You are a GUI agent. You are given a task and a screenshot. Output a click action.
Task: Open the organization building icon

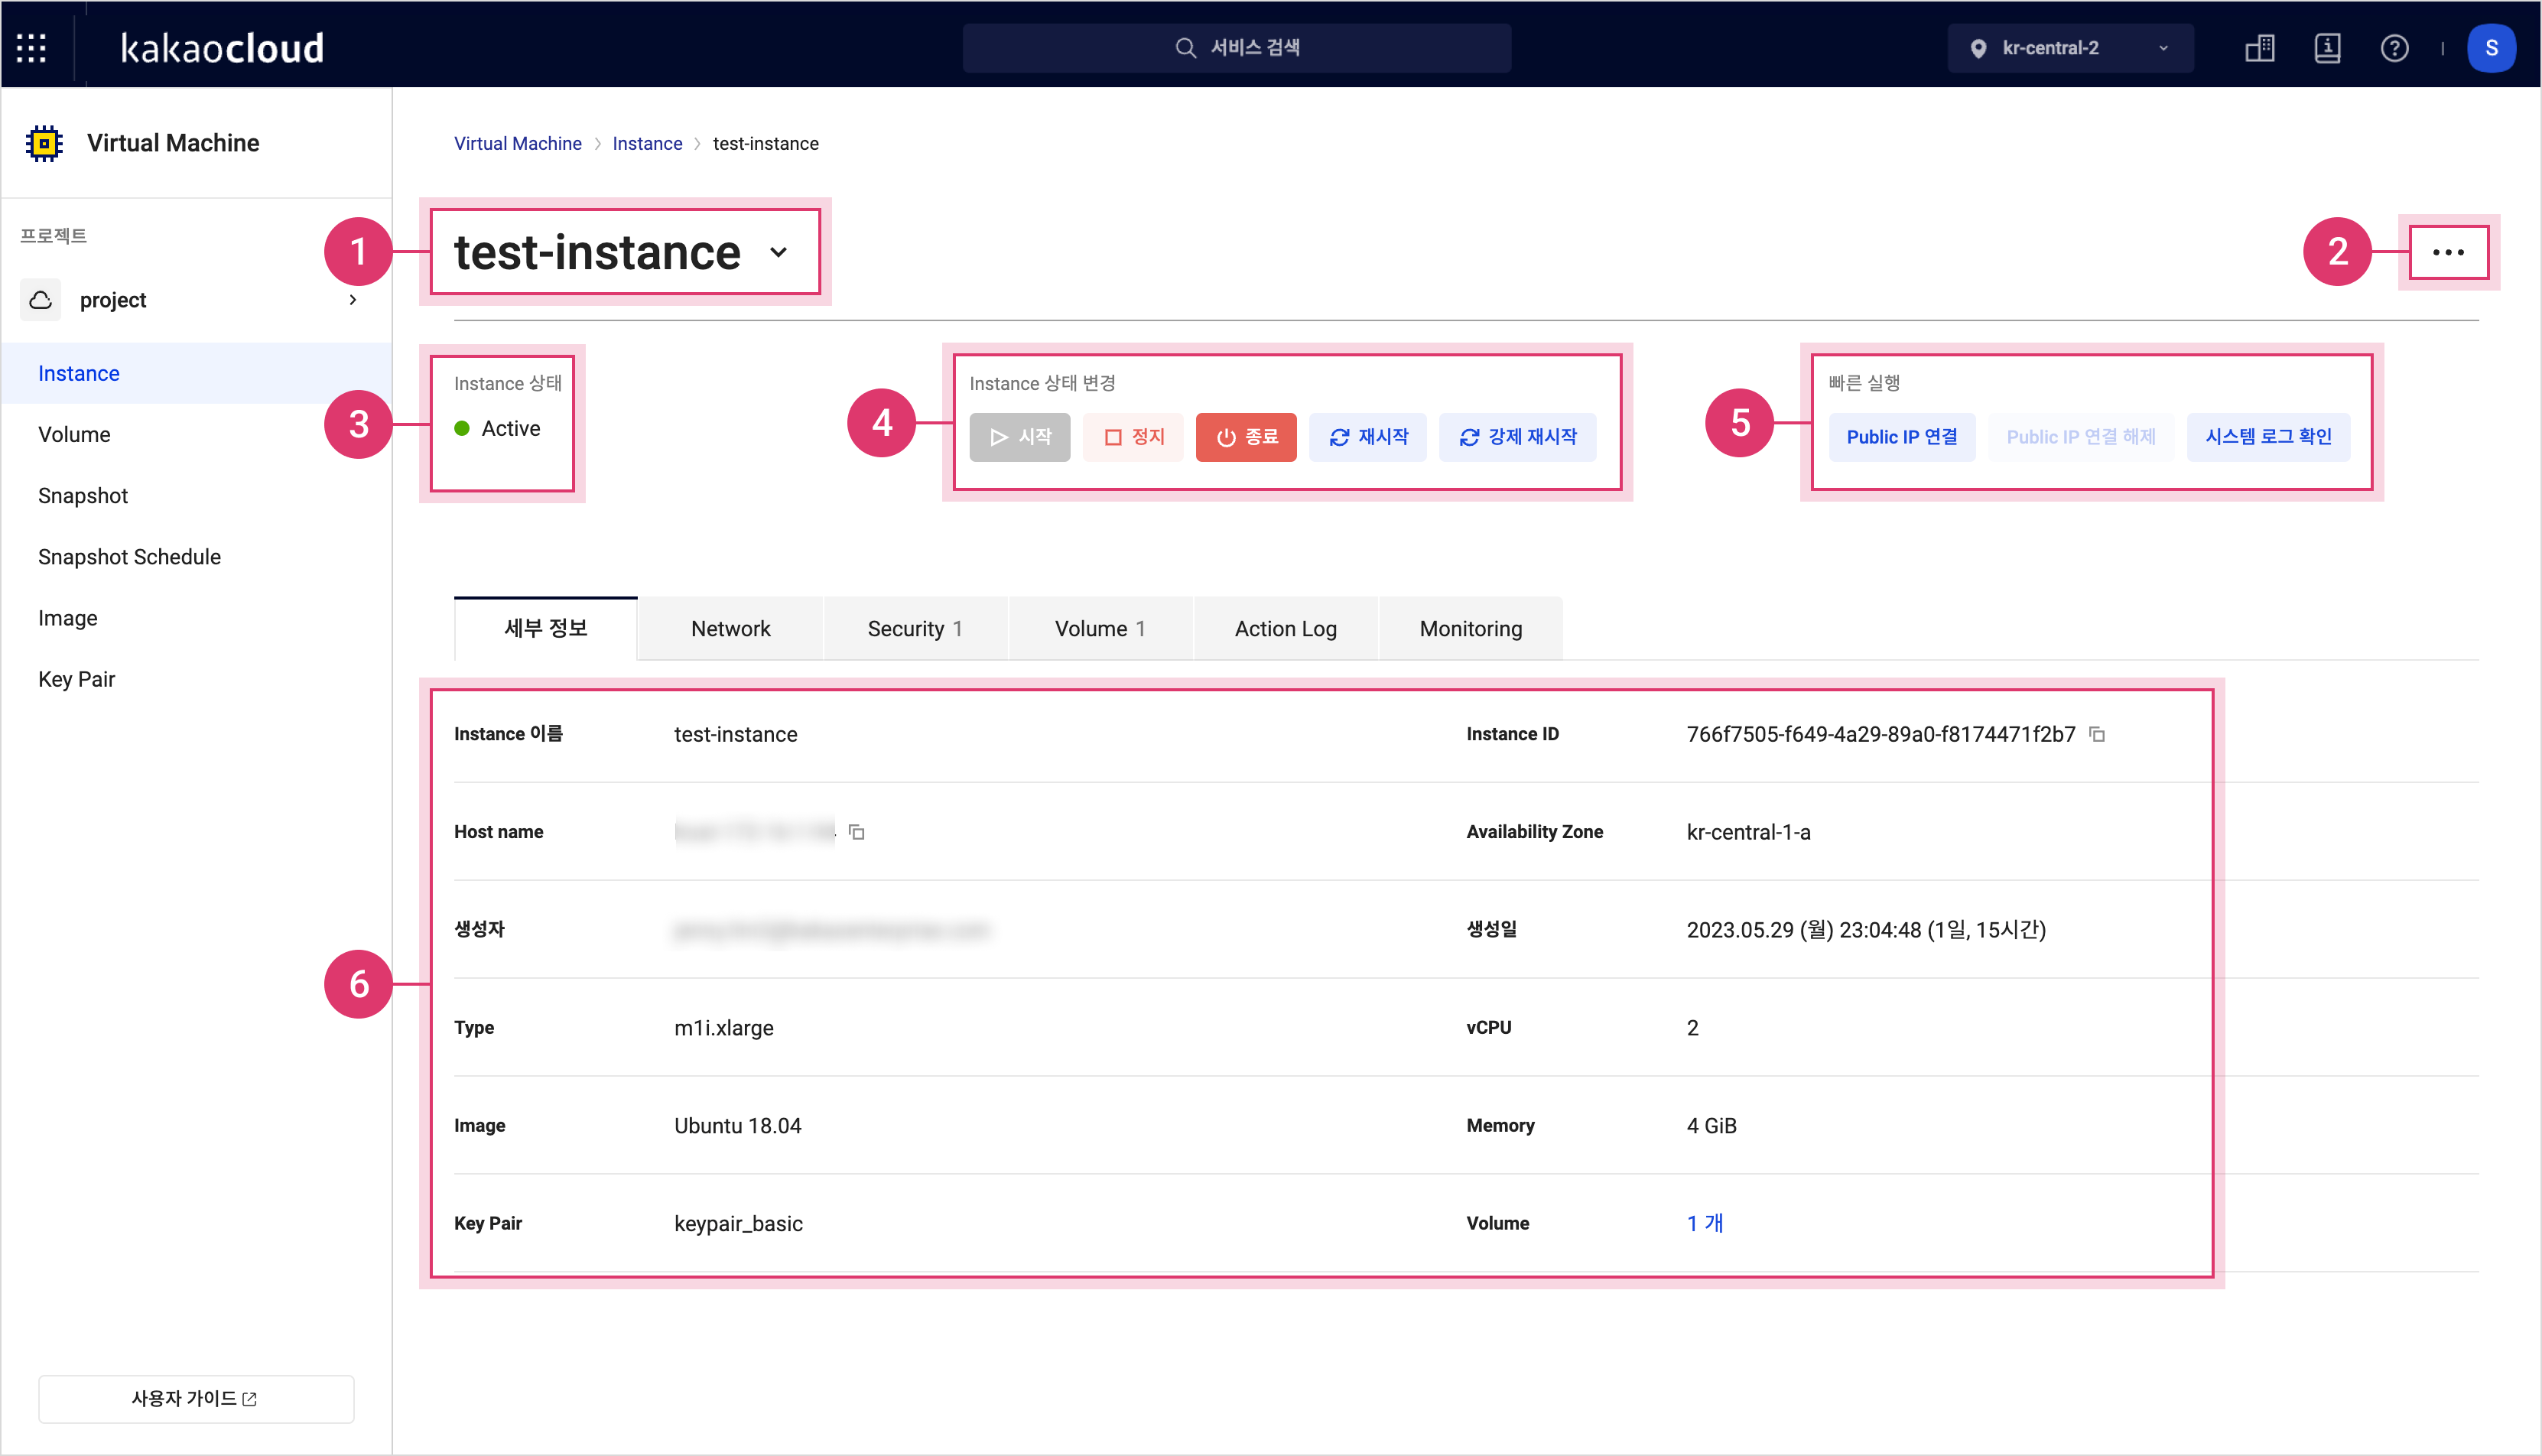tap(2259, 48)
